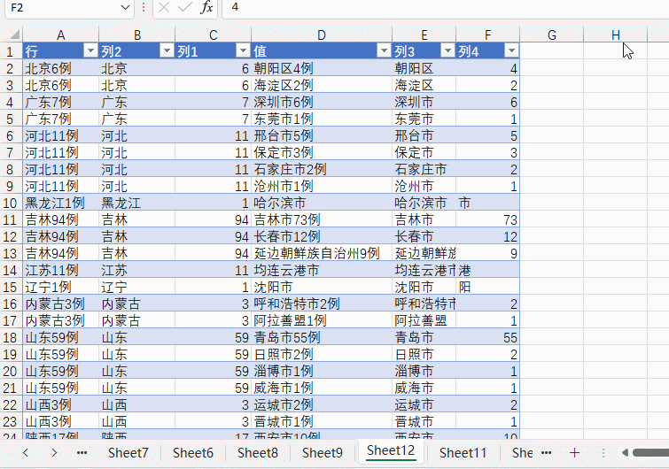This screenshot has height=469, width=669.
Task: Click cell containing 深圳市6例
Action: click(x=322, y=102)
